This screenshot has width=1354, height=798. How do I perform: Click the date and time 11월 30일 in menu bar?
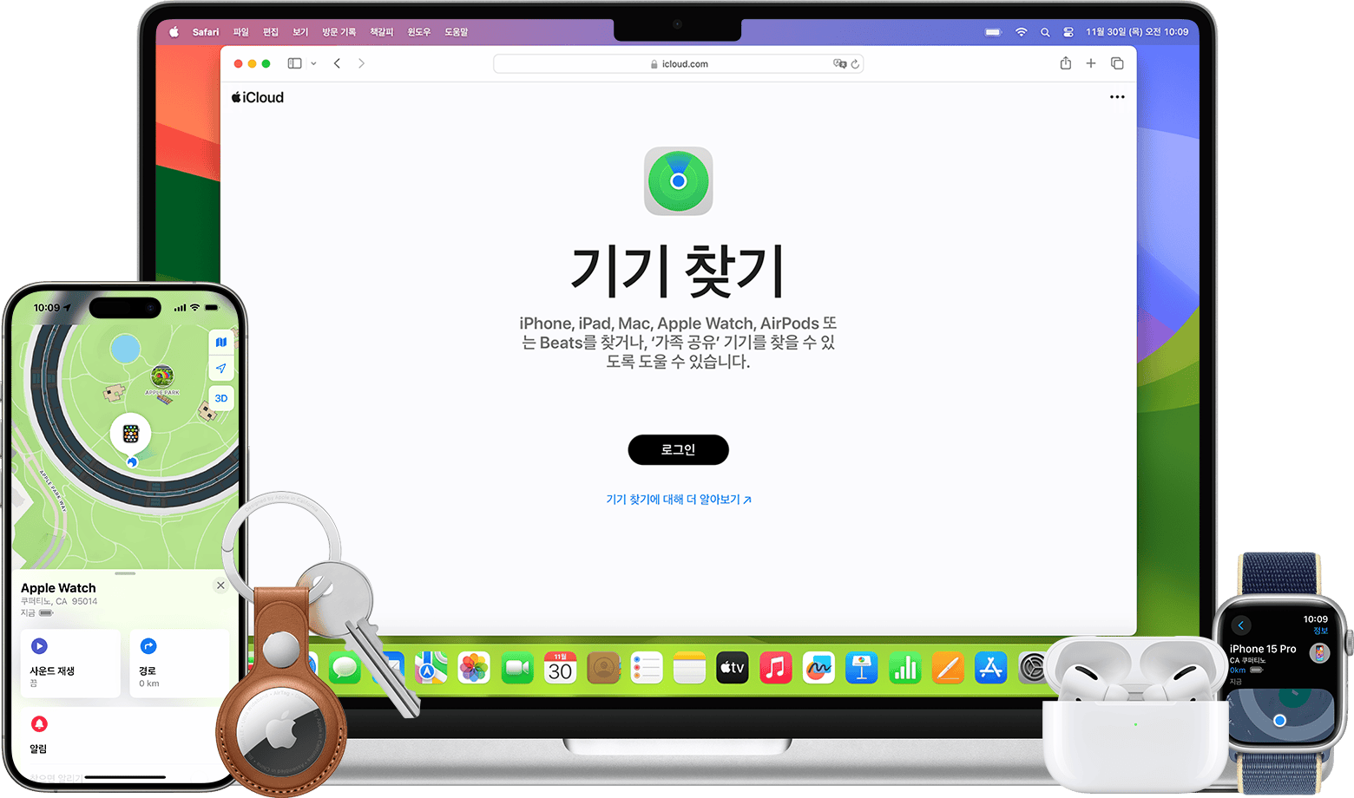click(x=1137, y=32)
